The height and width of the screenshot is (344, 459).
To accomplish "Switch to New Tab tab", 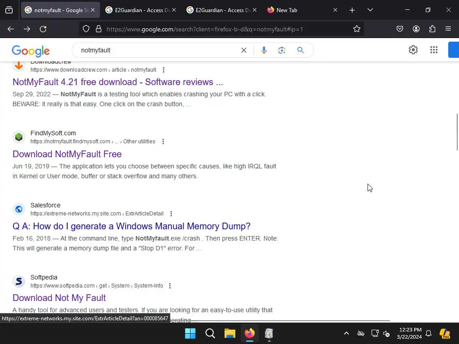I will click(302, 10).
